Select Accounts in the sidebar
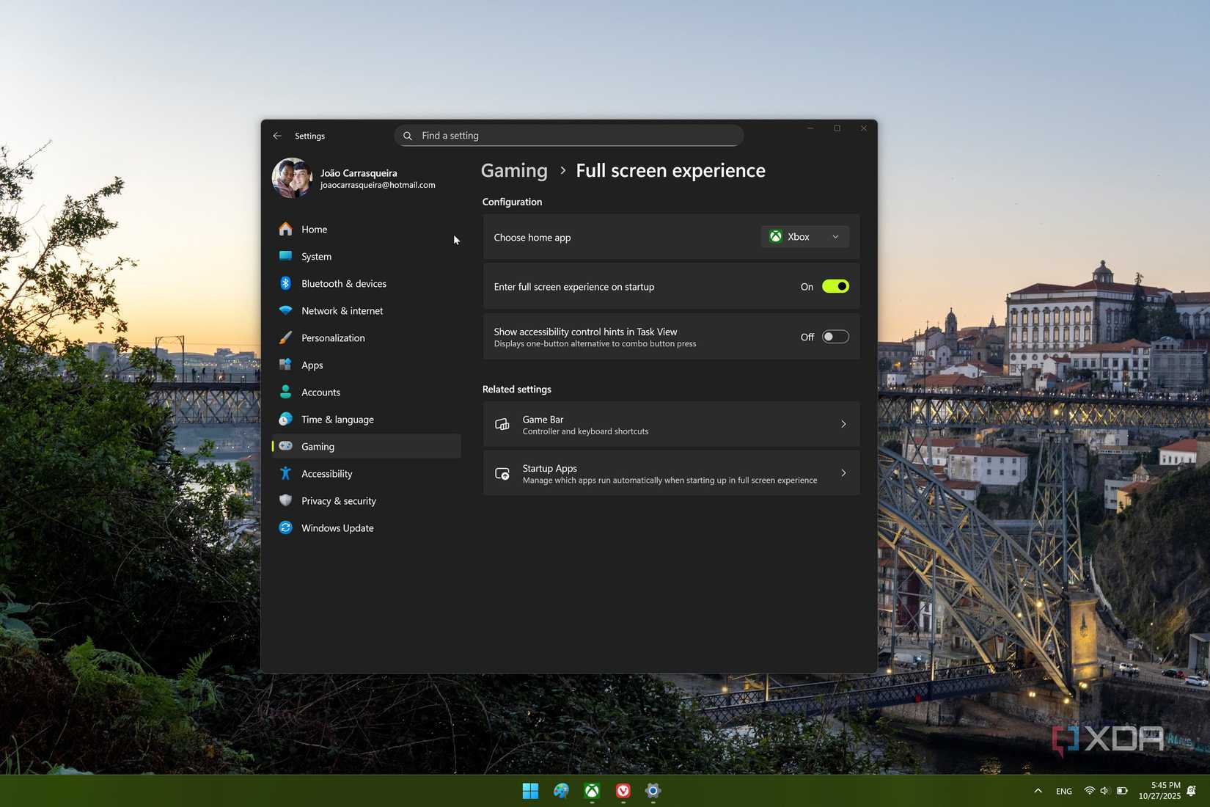The height and width of the screenshot is (807, 1210). click(x=320, y=392)
